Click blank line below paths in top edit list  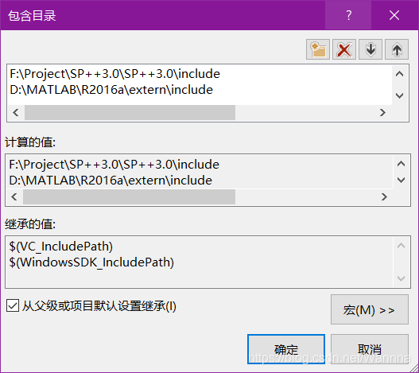click(199, 101)
